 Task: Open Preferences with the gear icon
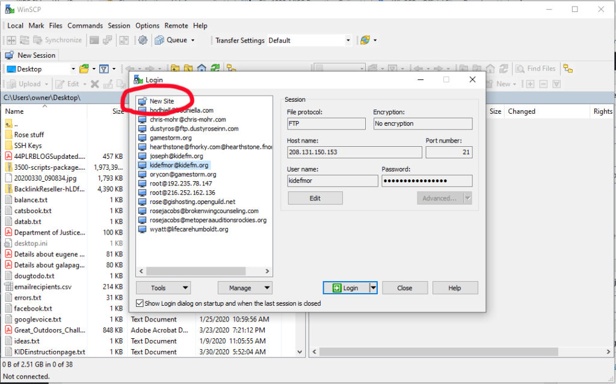[x=143, y=40]
